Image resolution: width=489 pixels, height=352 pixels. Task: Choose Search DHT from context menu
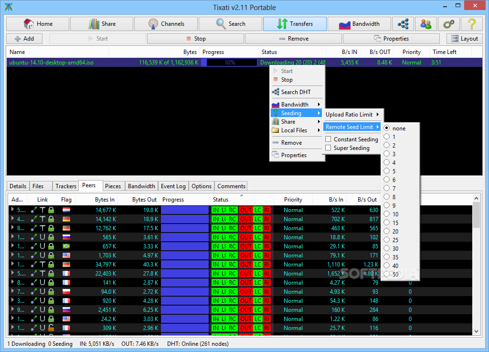(x=297, y=92)
